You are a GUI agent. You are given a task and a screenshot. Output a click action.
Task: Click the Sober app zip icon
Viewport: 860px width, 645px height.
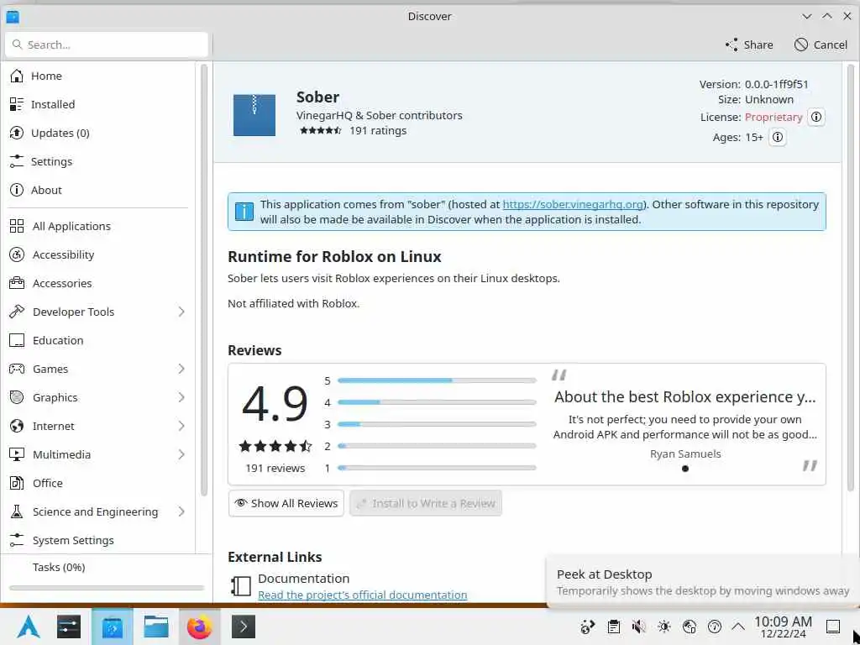254,115
